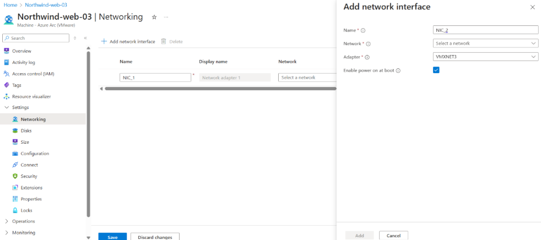The height and width of the screenshot is (240, 541).
Task: Click the horizontal table scrollbar
Action: [x=220, y=89]
